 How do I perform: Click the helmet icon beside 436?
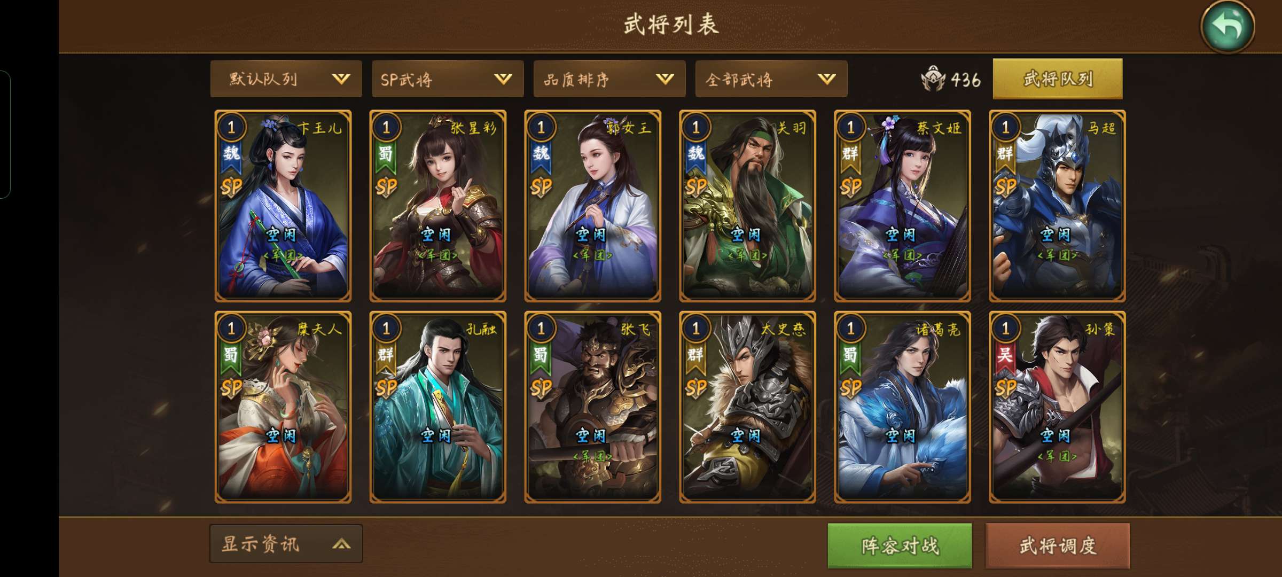[934, 80]
